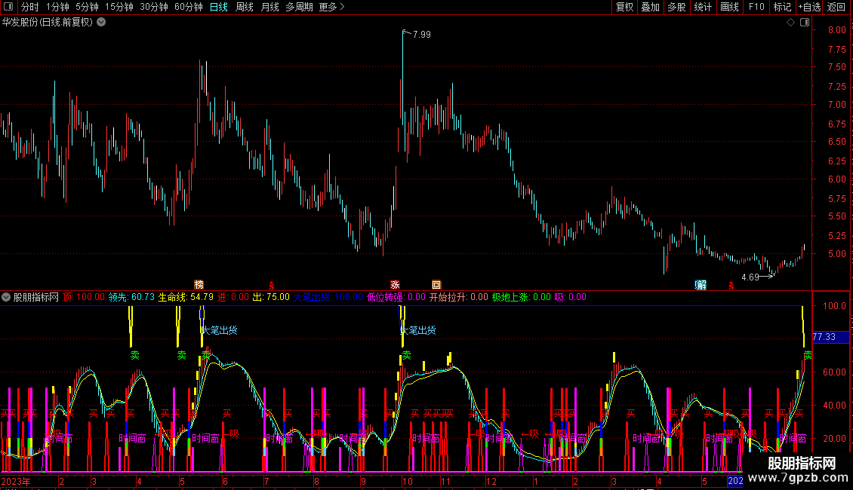Click the 复权 adjustment button

click(x=624, y=7)
